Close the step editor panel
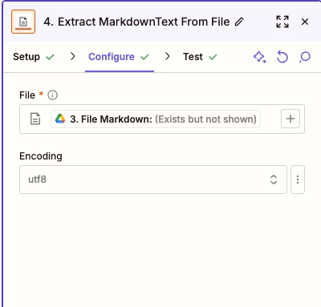The image size is (321, 307). click(305, 22)
